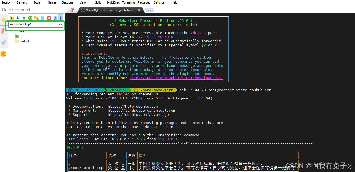This screenshot has height=172, width=355.
Task: Select the parent '..' folder entry
Action: [x=18, y=36]
